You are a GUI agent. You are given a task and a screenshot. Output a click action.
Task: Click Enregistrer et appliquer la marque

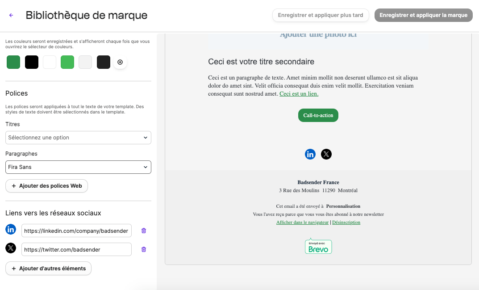click(x=423, y=15)
